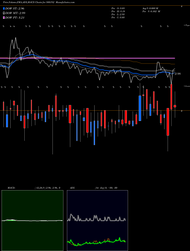Click the 'Pre H: 3.18' high value

pyautogui.click(x=118, y=11)
